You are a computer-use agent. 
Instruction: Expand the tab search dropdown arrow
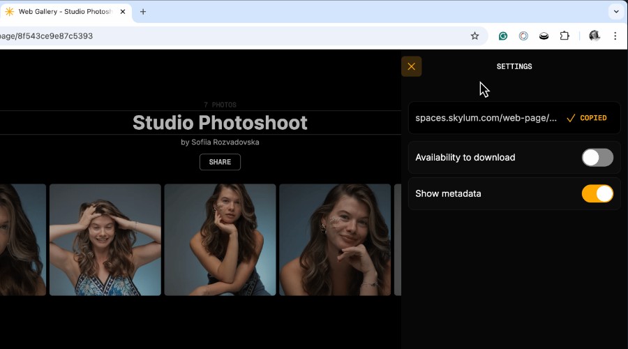tap(616, 12)
